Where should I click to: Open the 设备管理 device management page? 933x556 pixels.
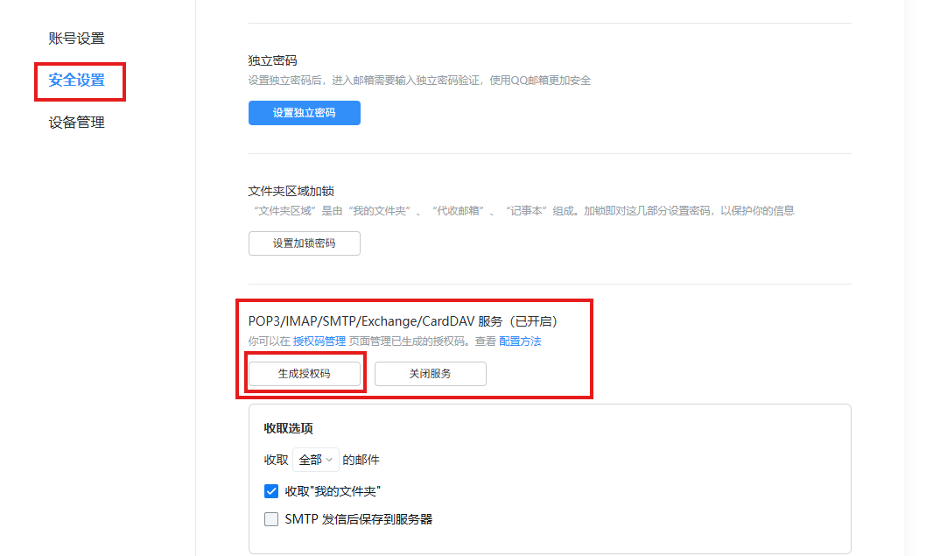tap(77, 122)
